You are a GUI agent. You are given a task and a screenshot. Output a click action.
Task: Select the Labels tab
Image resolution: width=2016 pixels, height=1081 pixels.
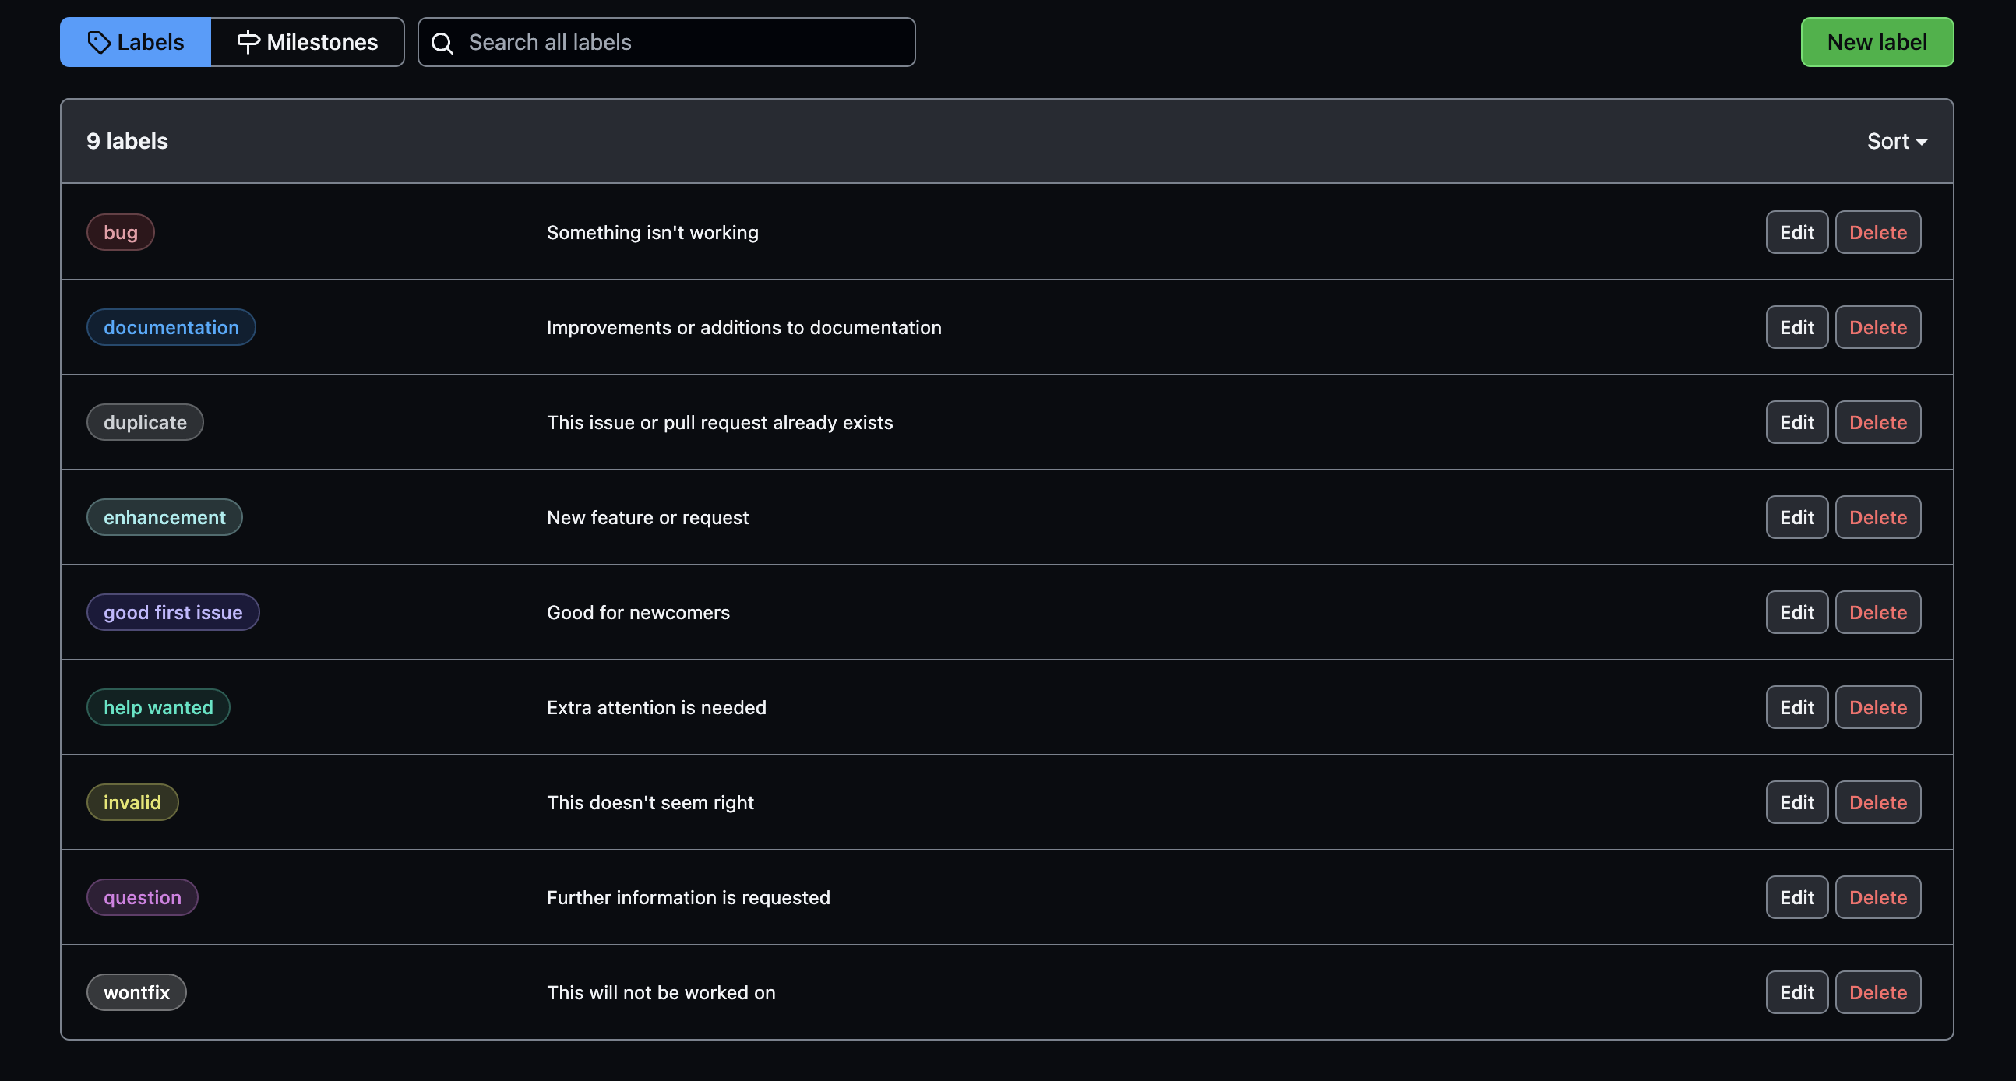point(136,42)
